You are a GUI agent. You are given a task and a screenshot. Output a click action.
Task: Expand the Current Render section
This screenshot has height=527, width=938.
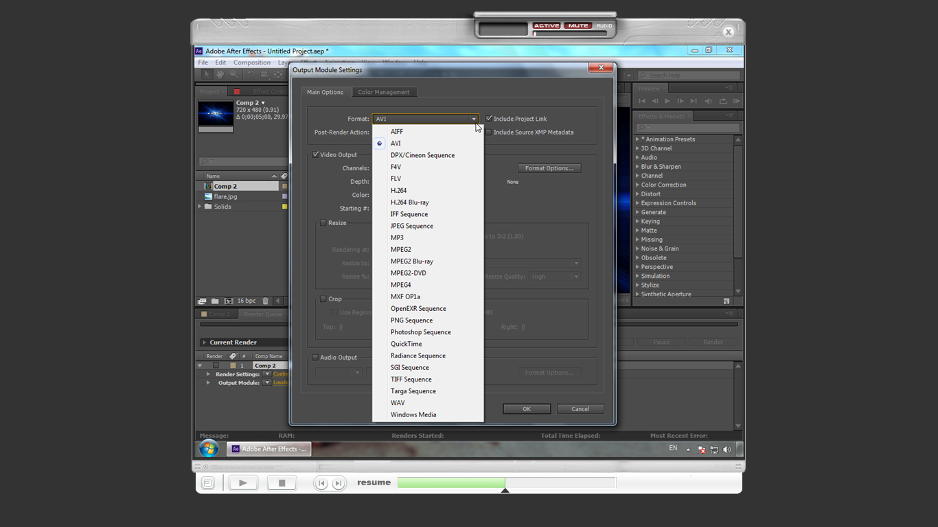point(205,342)
